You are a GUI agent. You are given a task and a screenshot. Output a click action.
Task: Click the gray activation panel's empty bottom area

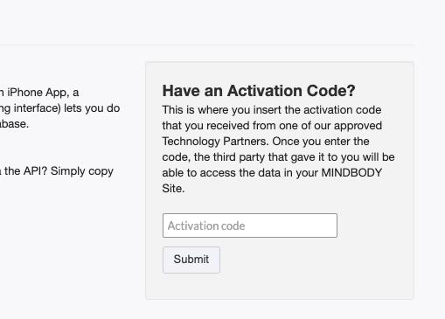pyautogui.click(x=280, y=287)
